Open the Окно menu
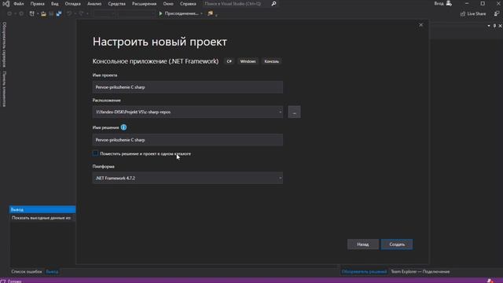 pos(168,4)
